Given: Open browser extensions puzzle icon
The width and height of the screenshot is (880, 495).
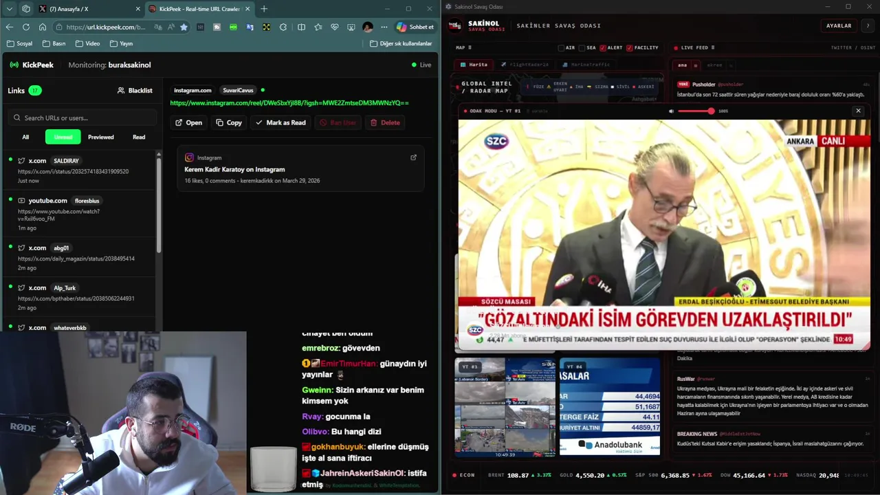Looking at the screenshot, I should [283, 27].
